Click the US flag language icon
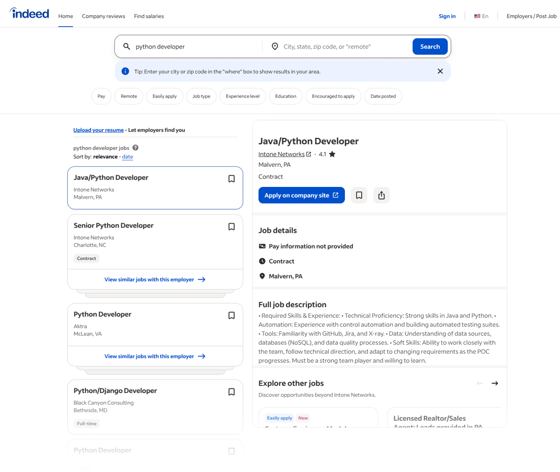The image size is (560, 472). click(477, 16)
